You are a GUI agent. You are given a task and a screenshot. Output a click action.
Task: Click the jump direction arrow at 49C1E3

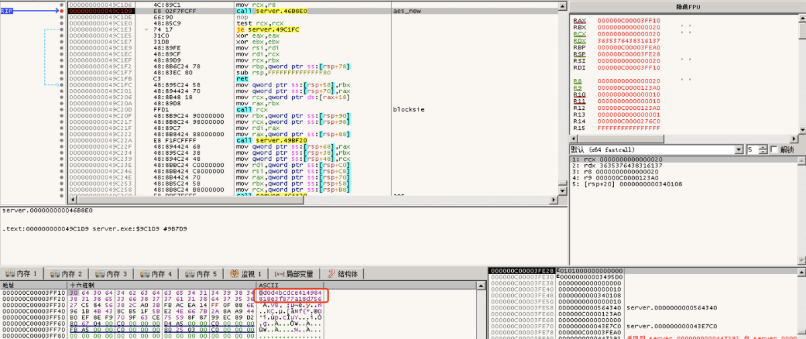[x=147, y=30]
